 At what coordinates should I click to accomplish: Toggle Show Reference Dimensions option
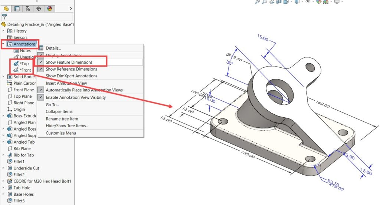tap(71, 69)
